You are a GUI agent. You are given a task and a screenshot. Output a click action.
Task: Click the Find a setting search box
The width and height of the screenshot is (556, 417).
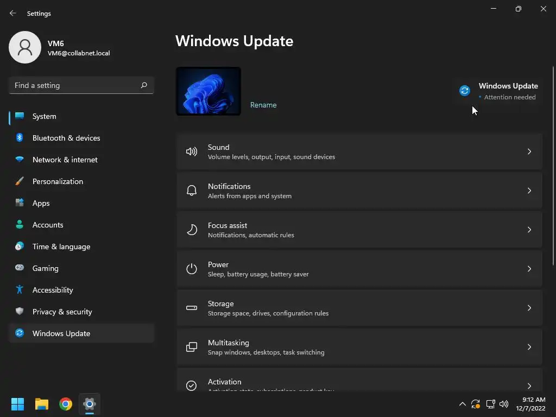pos(81,85)
